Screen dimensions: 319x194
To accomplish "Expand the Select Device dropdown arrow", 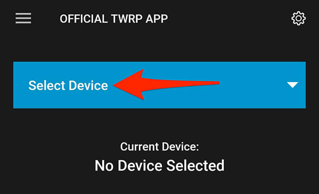I will [293, 85].
